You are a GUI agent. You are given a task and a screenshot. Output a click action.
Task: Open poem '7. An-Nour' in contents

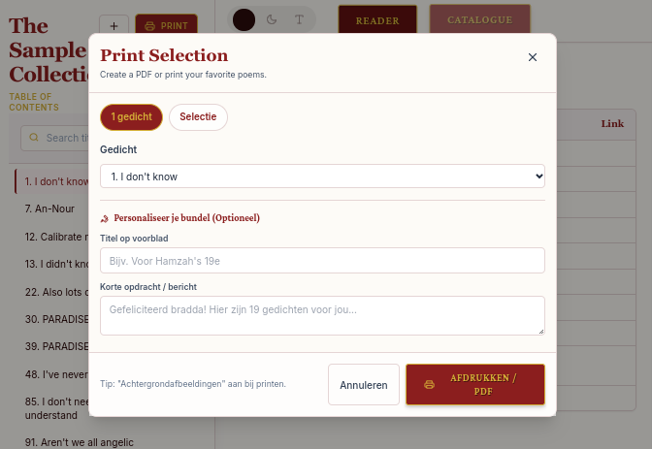[49, 208]
